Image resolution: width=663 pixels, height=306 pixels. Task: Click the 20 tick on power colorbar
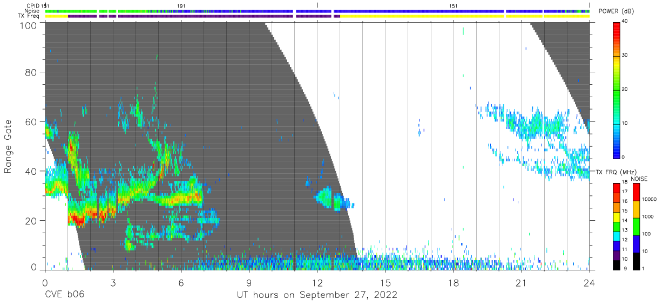click(x=625, y=90)
